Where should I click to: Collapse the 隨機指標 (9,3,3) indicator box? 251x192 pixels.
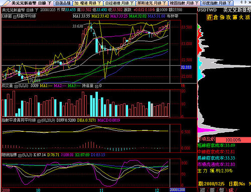click(20, 155)
